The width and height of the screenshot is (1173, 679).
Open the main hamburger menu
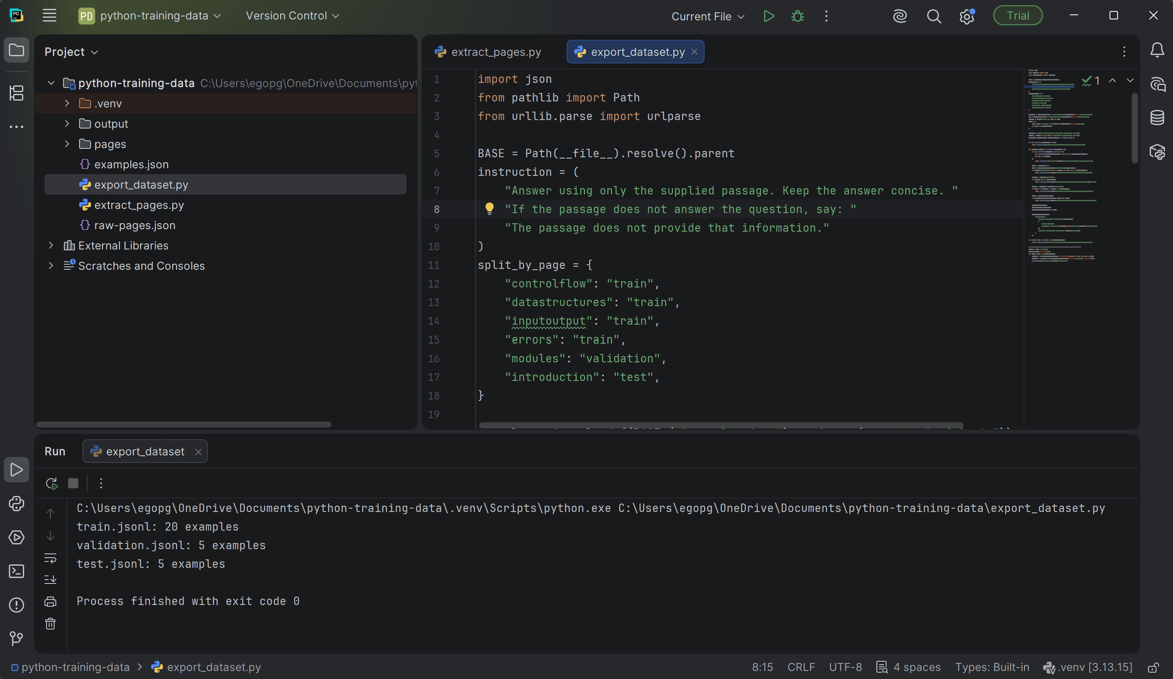coord(50,16)
